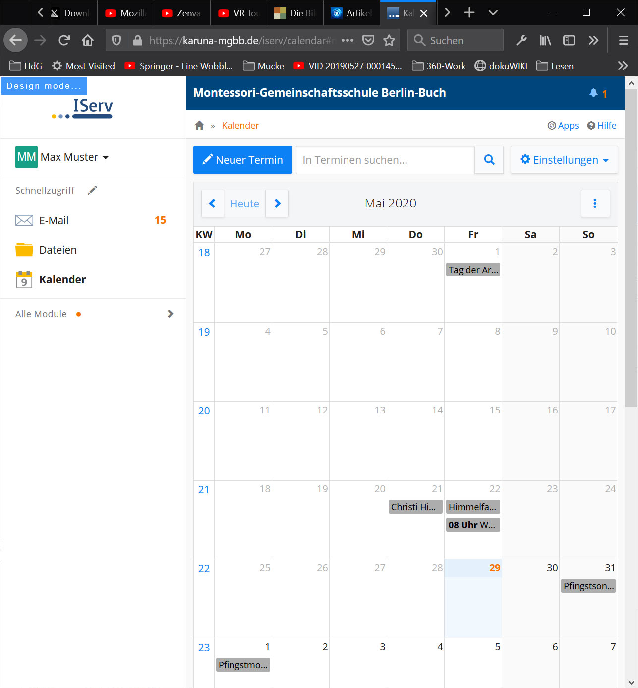Open the dokuWIKI bookmark
638x688 pixels.
[x=501, y=66]
